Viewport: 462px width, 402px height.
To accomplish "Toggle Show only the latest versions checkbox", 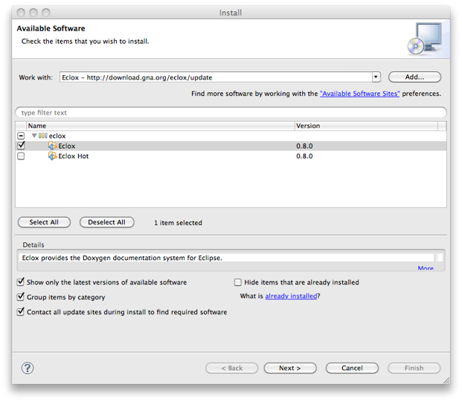I will (x=20, y=282).
